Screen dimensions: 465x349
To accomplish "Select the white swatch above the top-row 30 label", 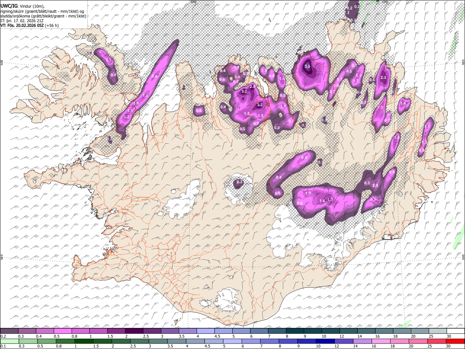I will pyautogui.click(x=455, y=331).
